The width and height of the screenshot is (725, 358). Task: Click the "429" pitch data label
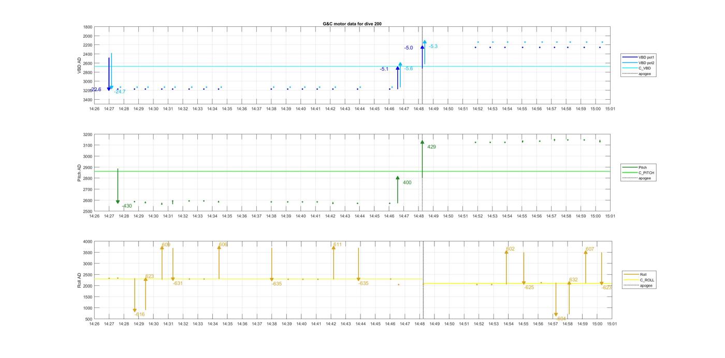tap(431, 147)
